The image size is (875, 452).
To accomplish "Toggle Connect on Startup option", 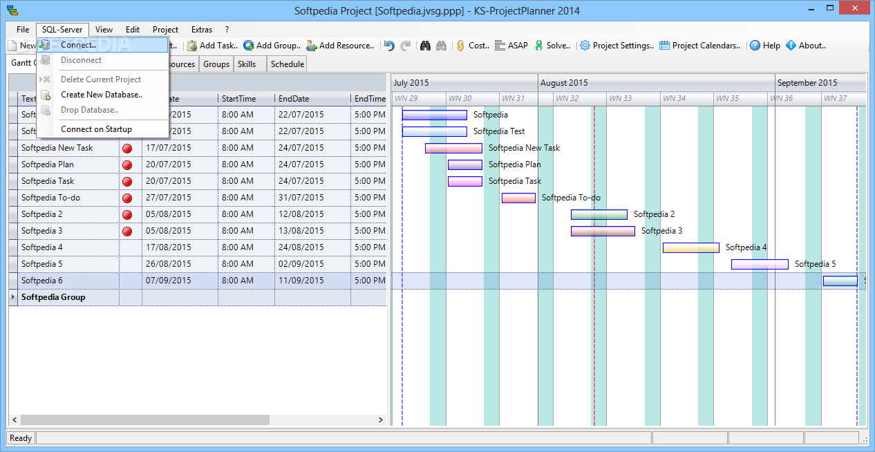I will click(103, 129).
